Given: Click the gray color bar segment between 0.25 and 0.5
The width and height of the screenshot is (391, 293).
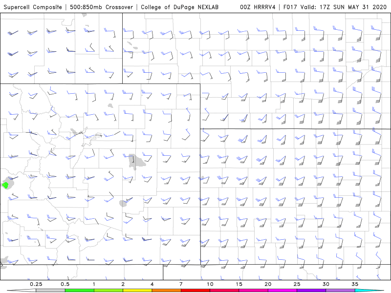Looking at the screenshot, I should 51,291.
